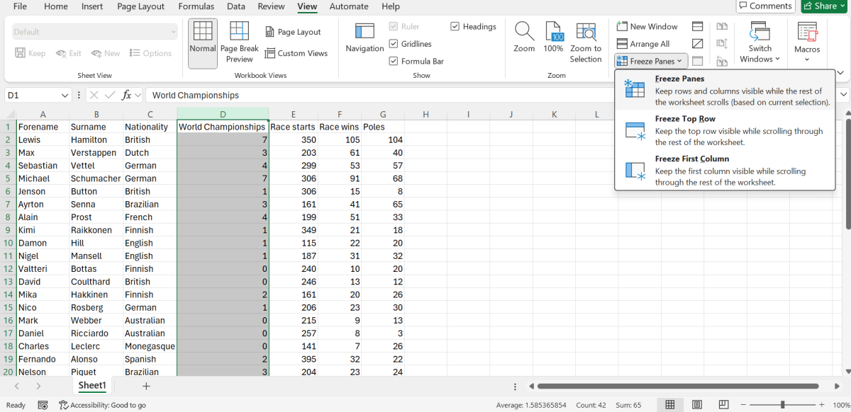Click the Share button
This screenshot has width=851, height=412.
[x=822, y=6]
